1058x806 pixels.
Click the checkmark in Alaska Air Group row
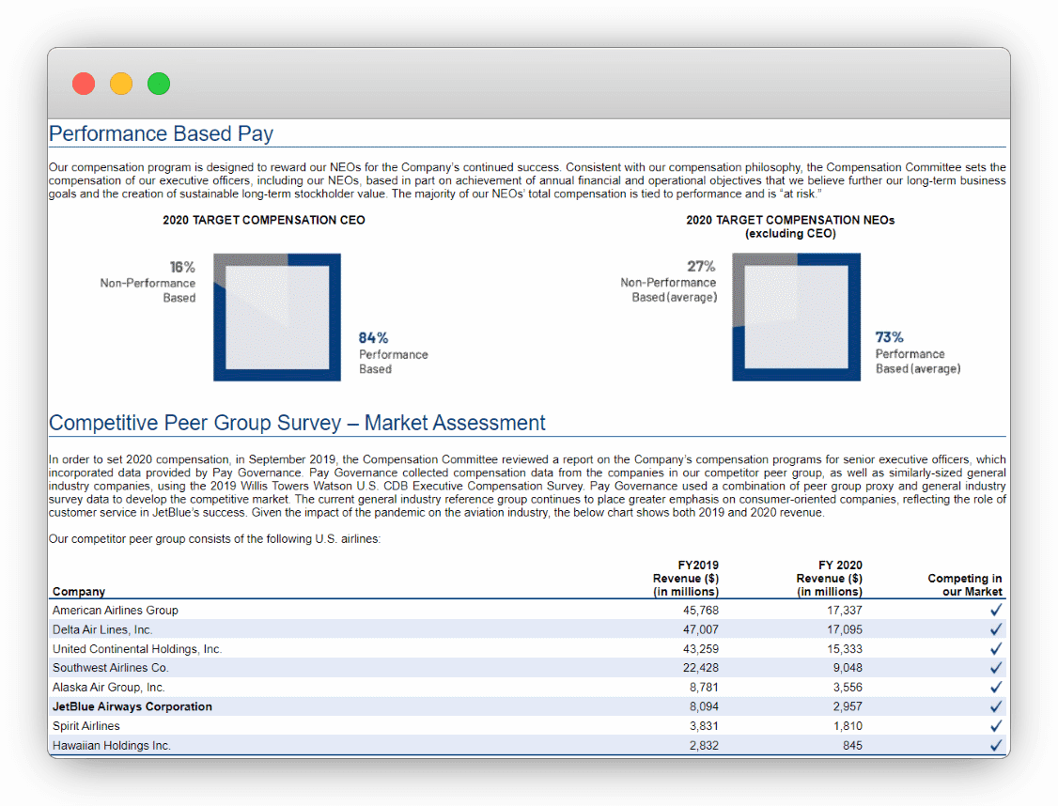[996, 688]
